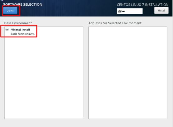Click the SOFTWARE SELECTION title
This screenshot has width=173, height=127.
tap(22, 4)
